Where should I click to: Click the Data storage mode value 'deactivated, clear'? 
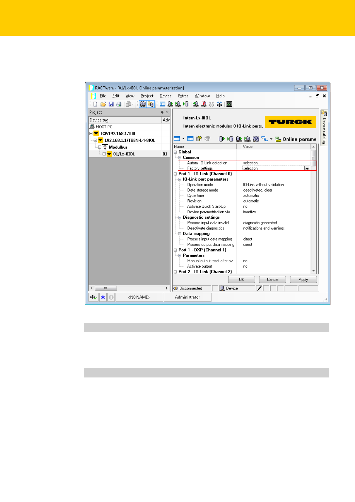(258, 190)
